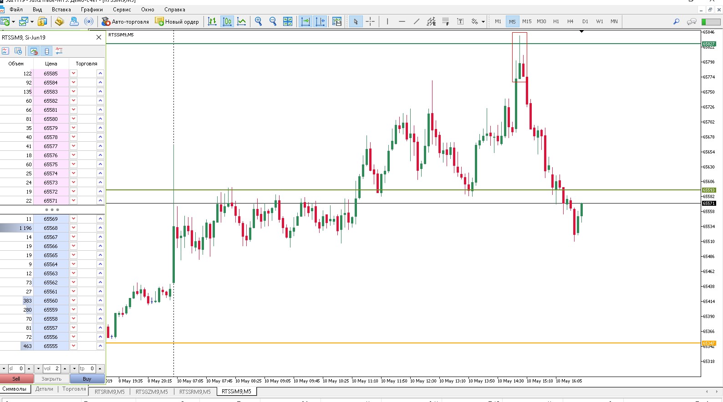Screen dimensions: 723x402
Task: Open the Navigator panel icon
Action: point(59,21)
